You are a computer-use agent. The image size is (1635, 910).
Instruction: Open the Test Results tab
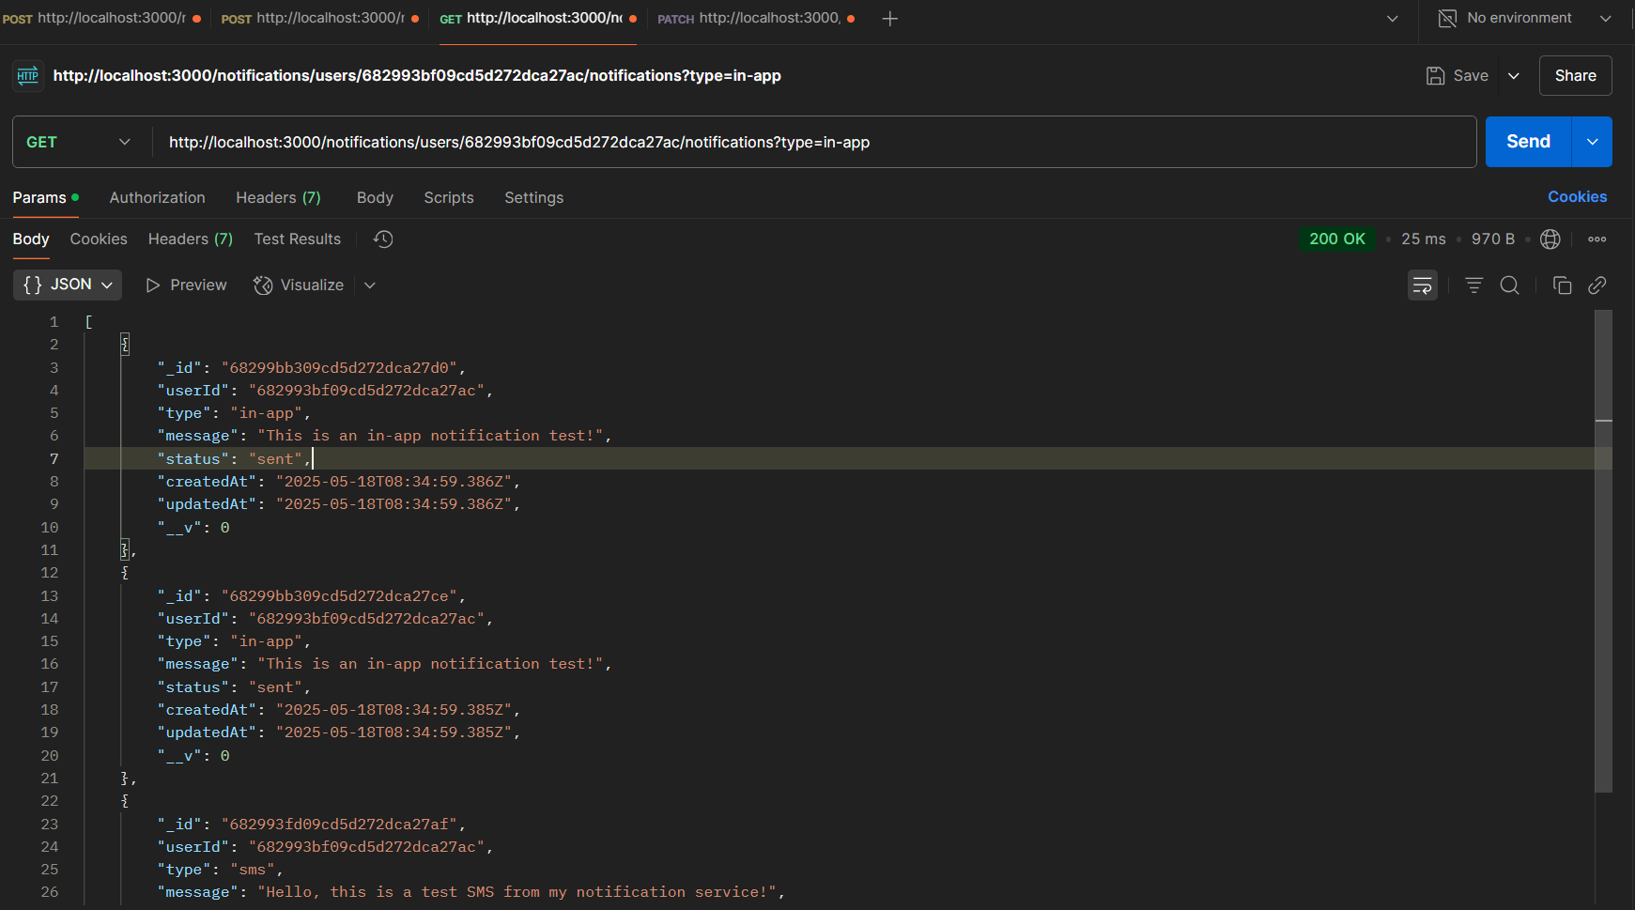pos(298,239)
